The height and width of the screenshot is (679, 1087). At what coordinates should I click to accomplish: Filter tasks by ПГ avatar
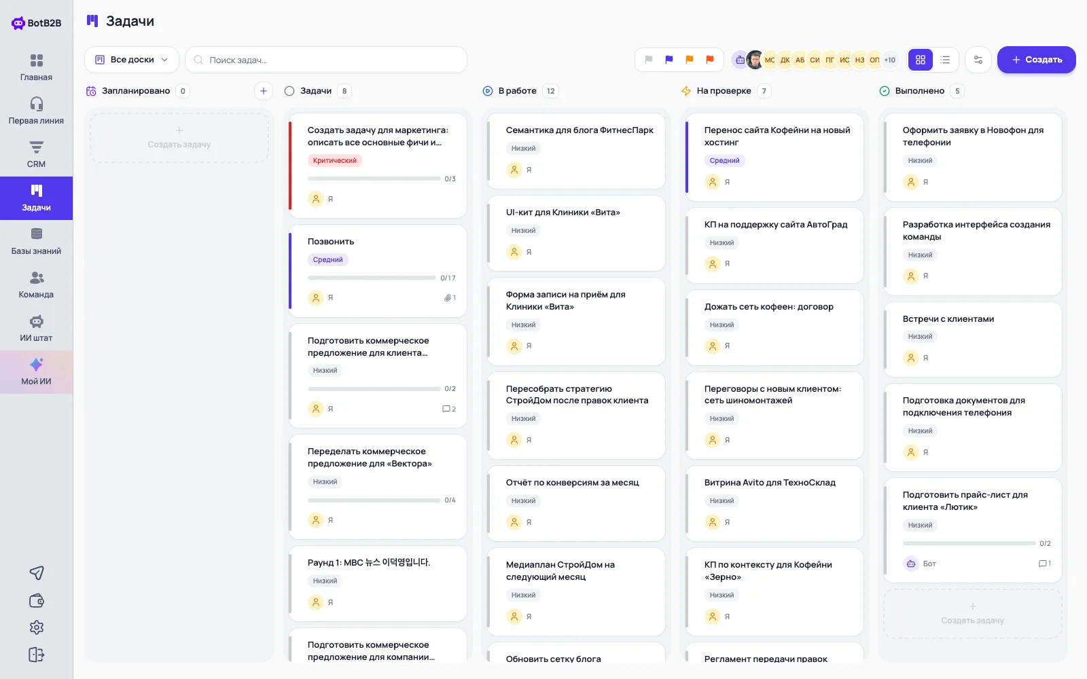pos(830,60)
